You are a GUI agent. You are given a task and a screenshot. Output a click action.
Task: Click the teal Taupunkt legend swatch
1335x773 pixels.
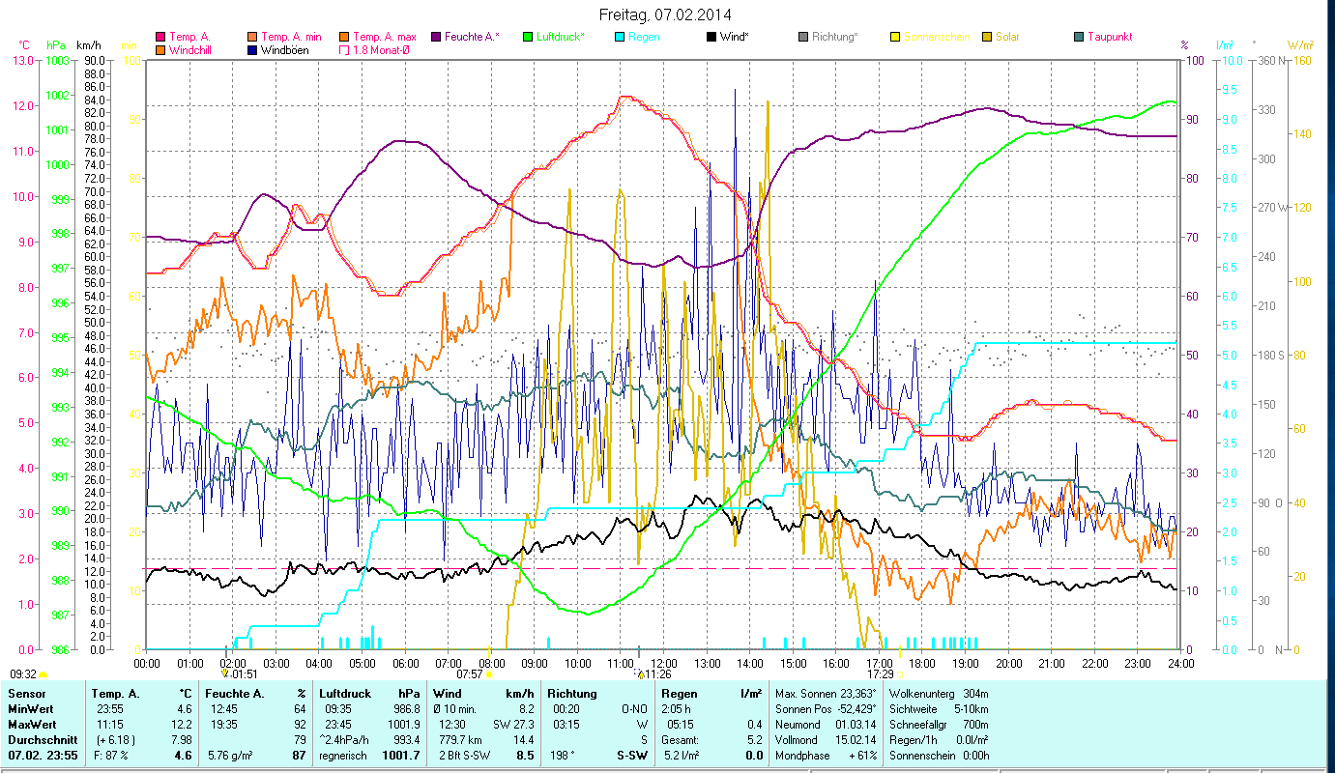point(1079,37)
